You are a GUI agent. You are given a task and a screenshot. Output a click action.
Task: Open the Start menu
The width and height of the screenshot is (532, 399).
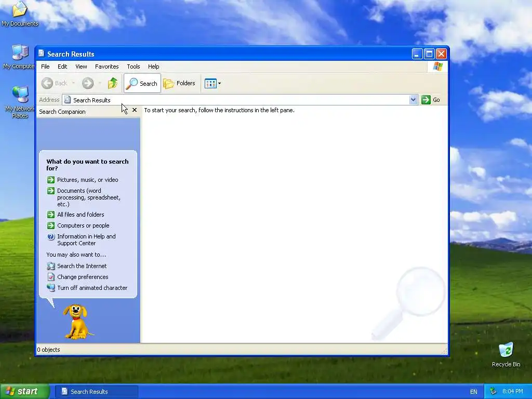click(25, 392)
